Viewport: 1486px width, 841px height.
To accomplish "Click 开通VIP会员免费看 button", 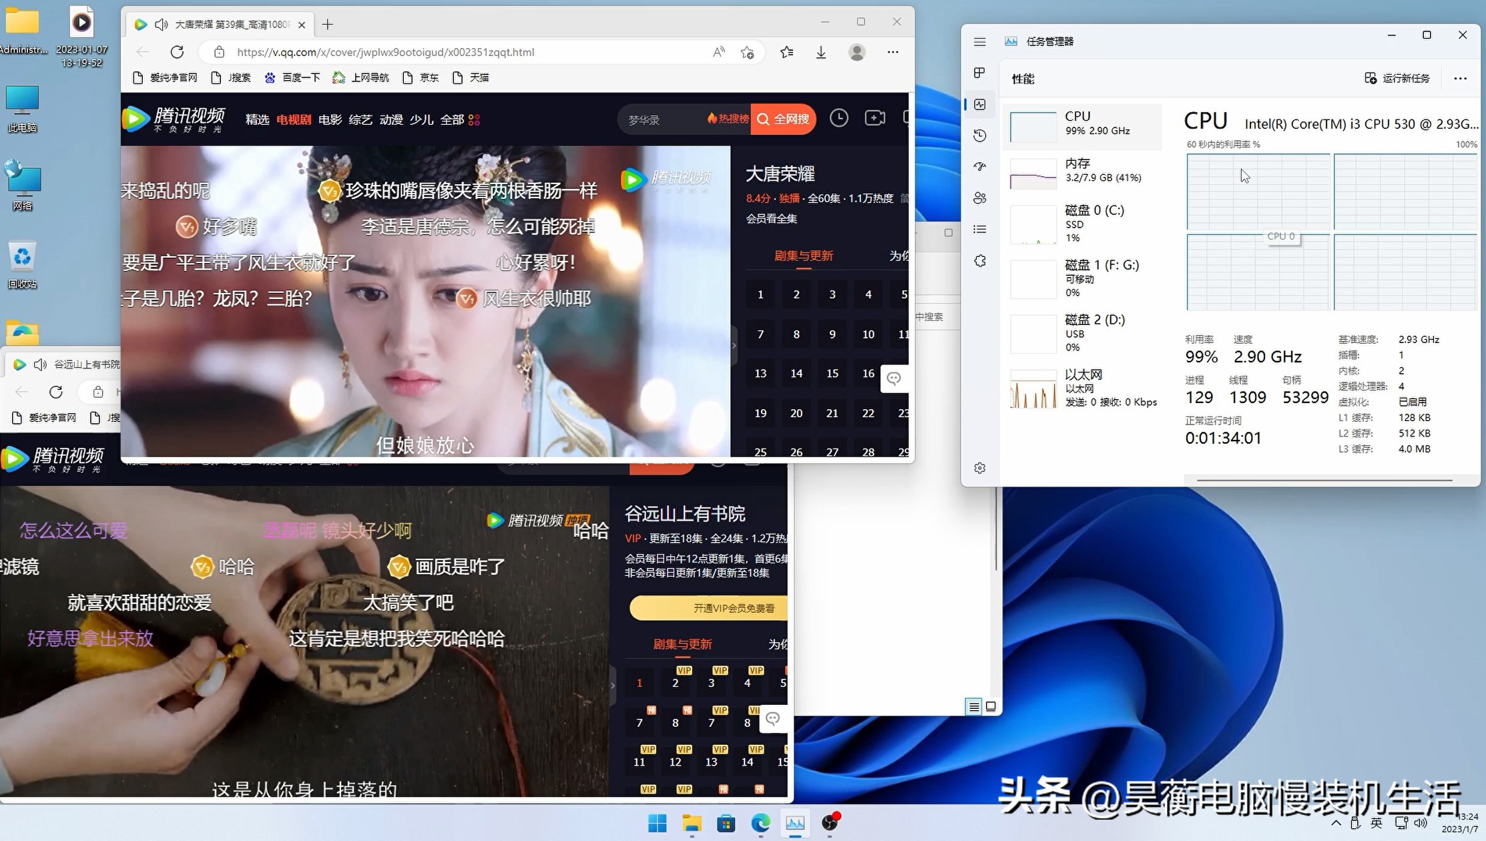I will tap(710, 608).
